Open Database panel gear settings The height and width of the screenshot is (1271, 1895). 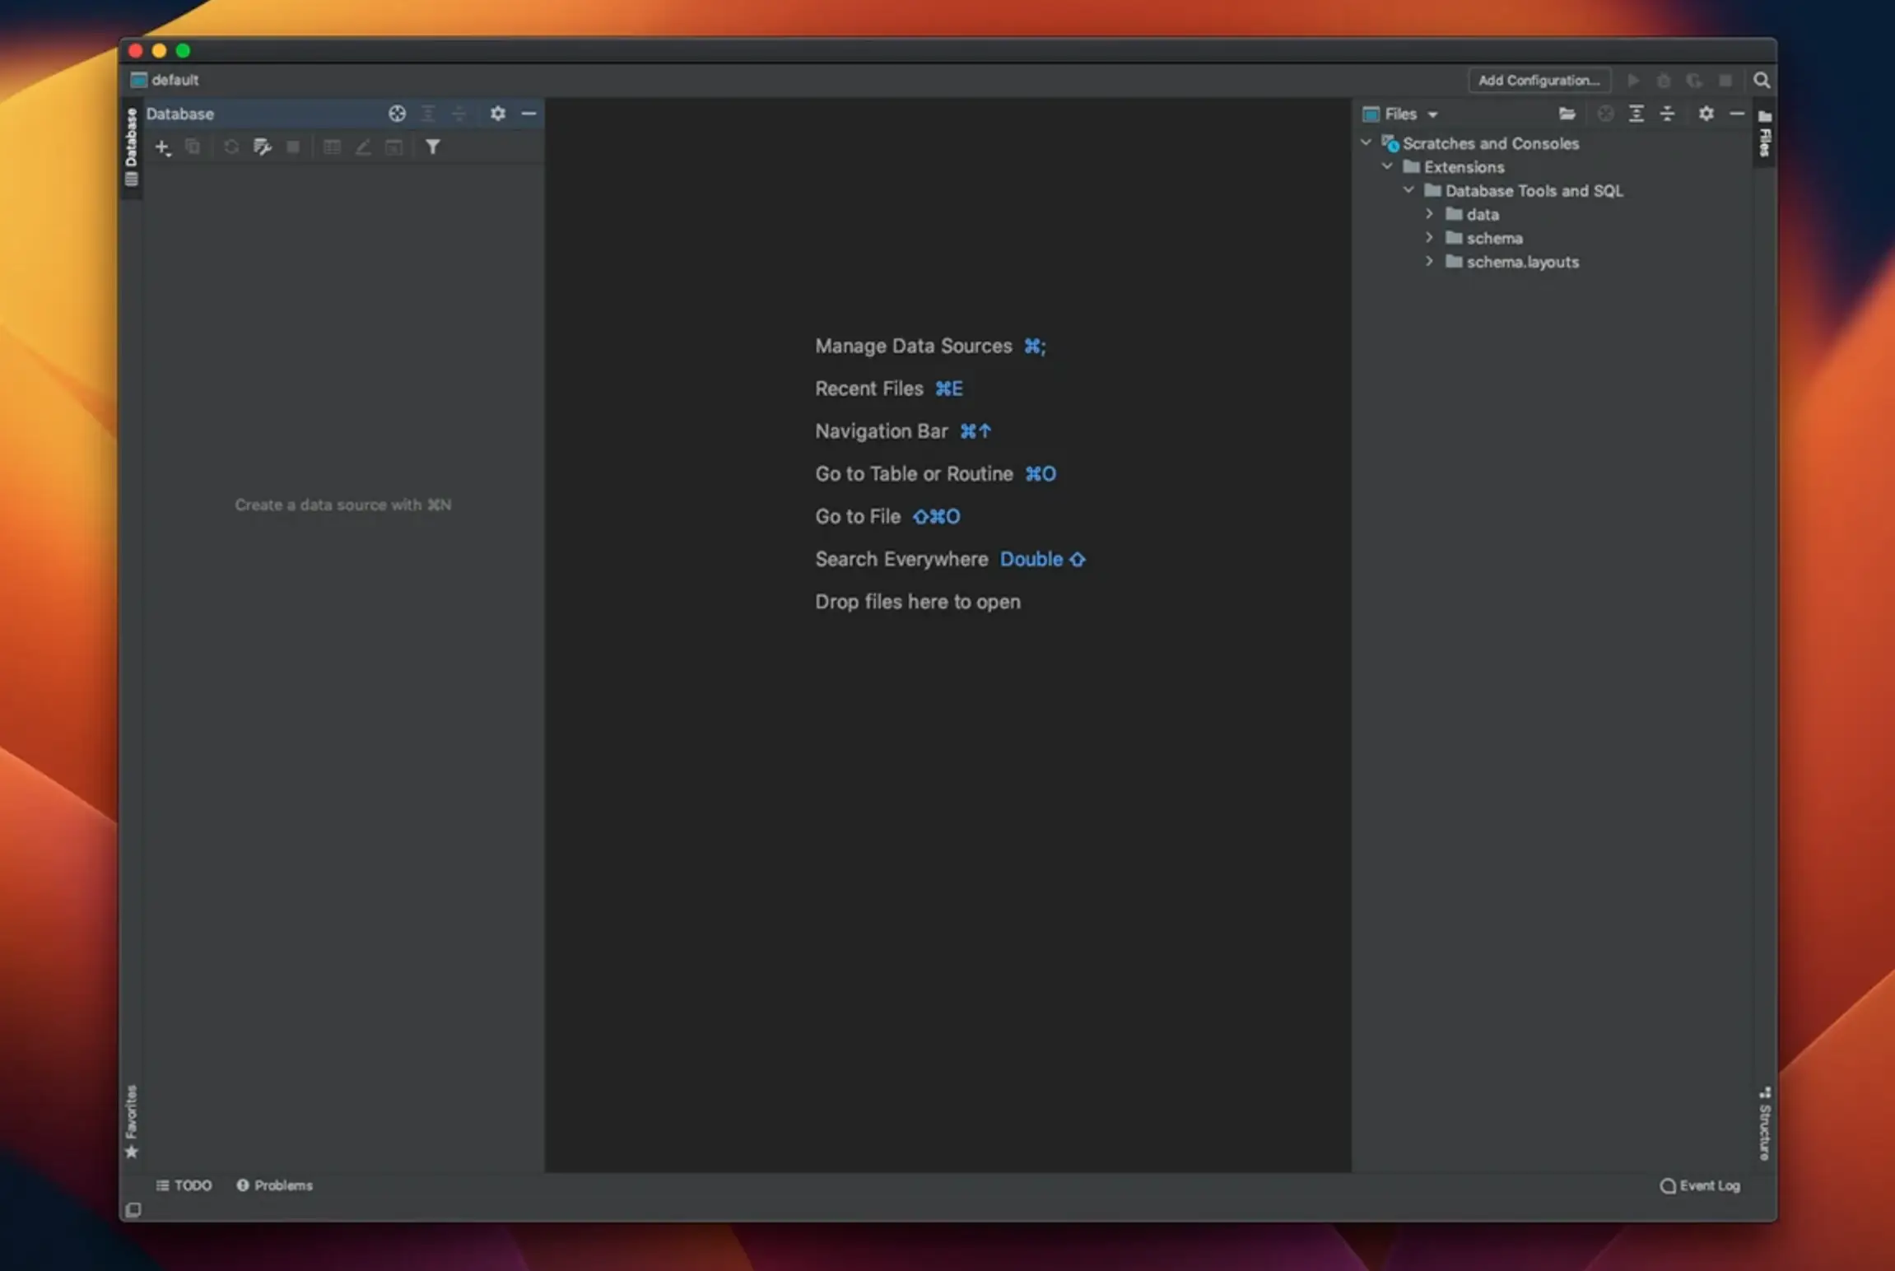coord(498,114)
